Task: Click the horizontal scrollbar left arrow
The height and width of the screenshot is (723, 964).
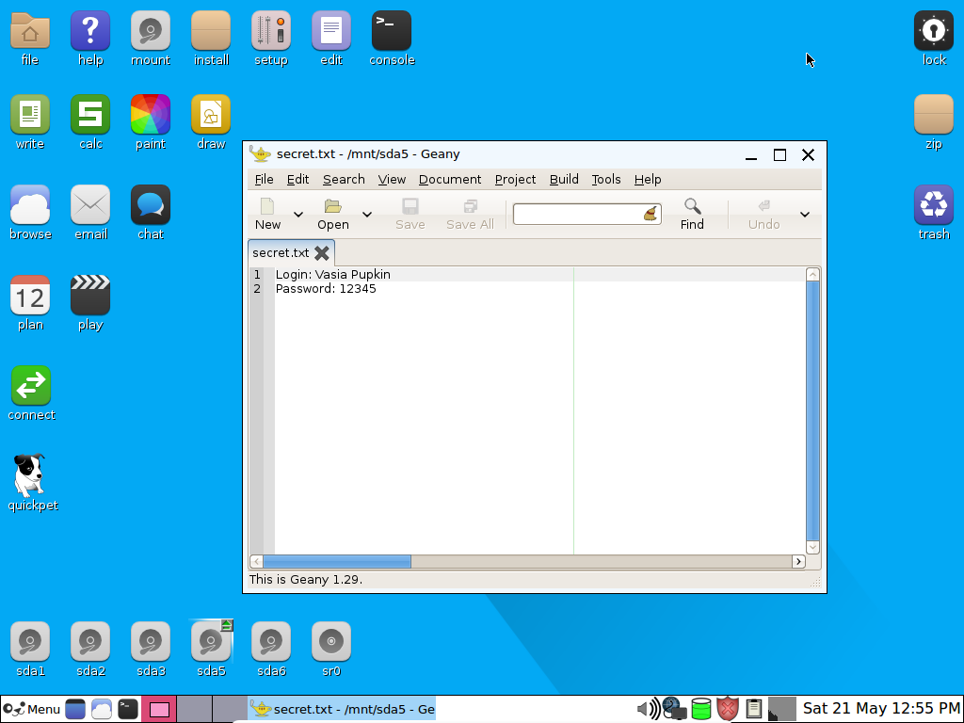Action: [256, 561]
